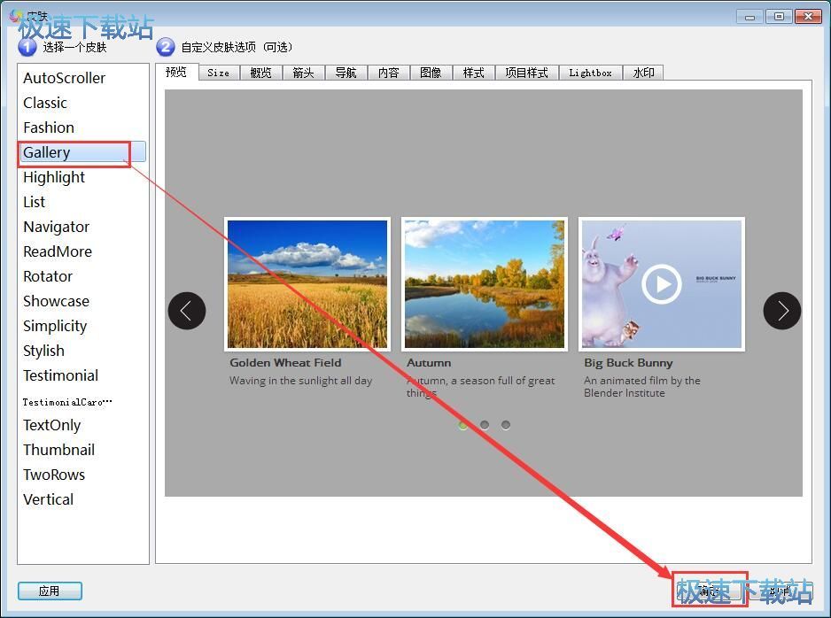Open the 项目样式 tab
The height and width of the screenshot is (618, 831).
[527, 73]
